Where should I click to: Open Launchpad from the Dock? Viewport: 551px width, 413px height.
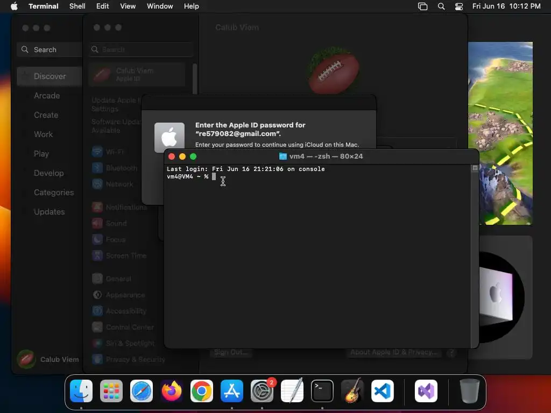pyautogui.click(x=111, y=391)
